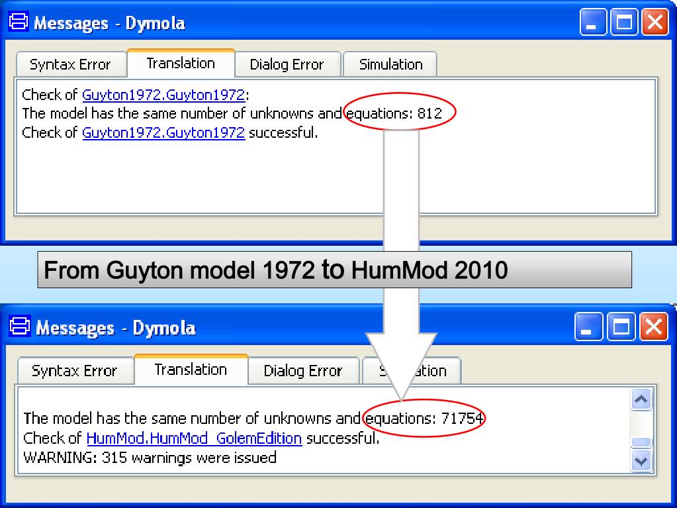
Task: Click scroll down arrow in lower message pane
Action: (x=641, y=461)
